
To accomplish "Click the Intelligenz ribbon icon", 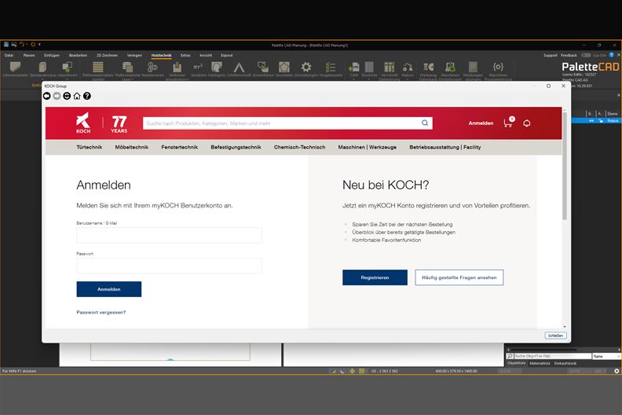I will pyautogui.click(x=217, y=67).
